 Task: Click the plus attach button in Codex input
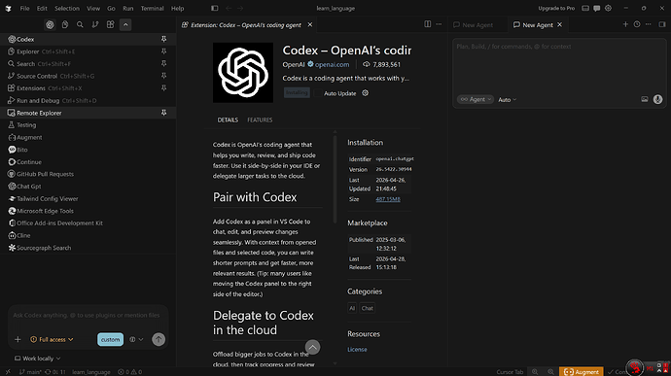pyautogui.click(x=18, y=339)
